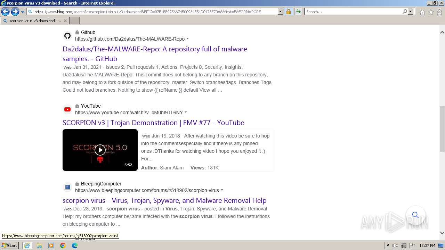Image resolution: width=445 pixels, height=250 pixels.
Task: Click the page scrollbar down arrow
Action: point(442,233)
